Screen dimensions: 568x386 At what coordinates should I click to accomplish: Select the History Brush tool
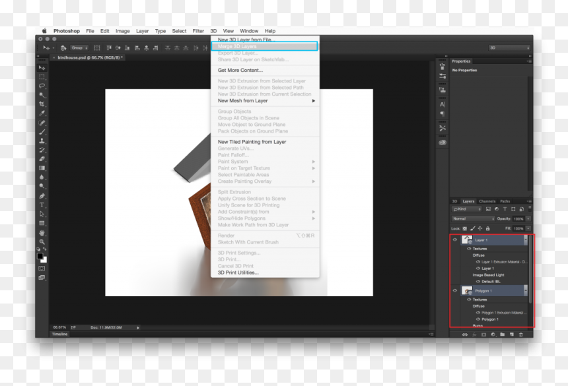click(x=42, y=150)
